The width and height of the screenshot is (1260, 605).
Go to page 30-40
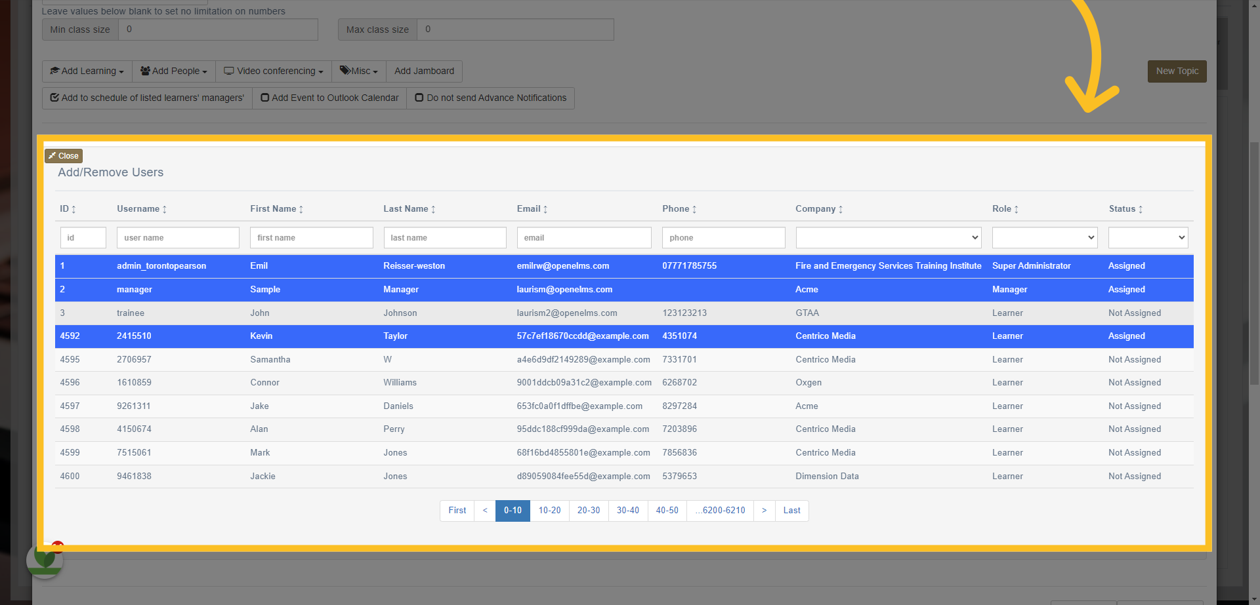coord(628,511)
